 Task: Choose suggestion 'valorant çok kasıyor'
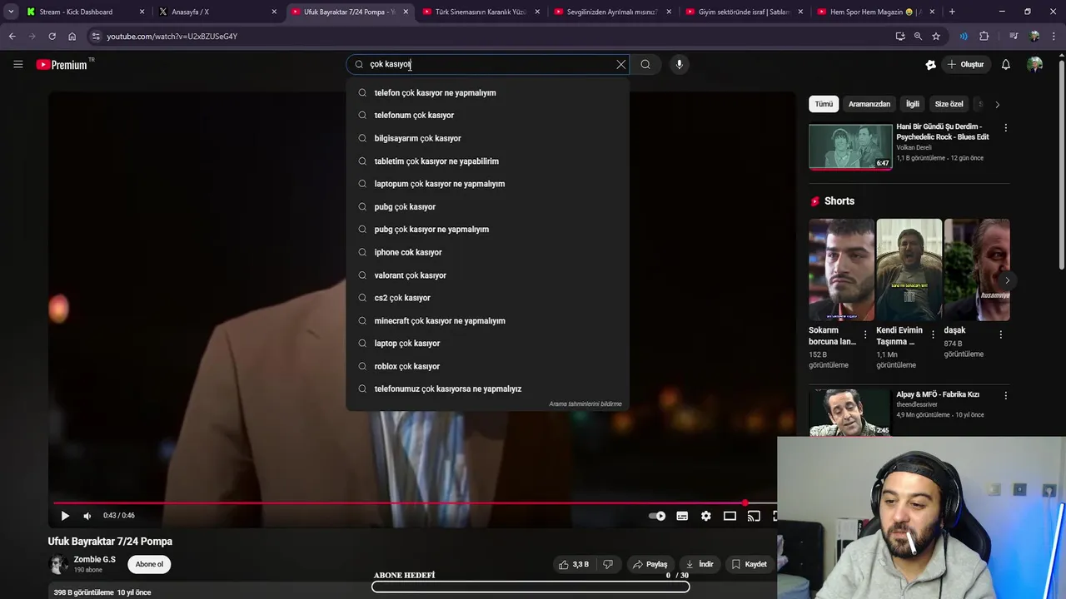tap(487, 275)
